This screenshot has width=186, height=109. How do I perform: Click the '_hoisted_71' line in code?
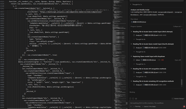tap(31, 50)
